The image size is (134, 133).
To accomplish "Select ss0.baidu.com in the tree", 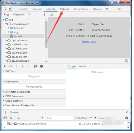I will coord(19,57).
